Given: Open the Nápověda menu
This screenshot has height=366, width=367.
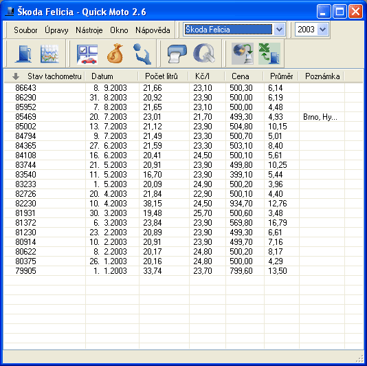Looking at the screenshot, I should click(153, 30).
